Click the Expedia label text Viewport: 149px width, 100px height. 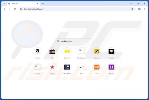[x=97, y=58]
